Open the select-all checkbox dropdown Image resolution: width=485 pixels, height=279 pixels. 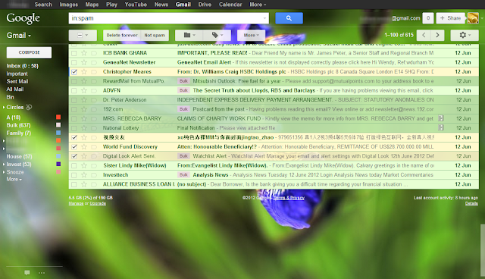point(83,36)
